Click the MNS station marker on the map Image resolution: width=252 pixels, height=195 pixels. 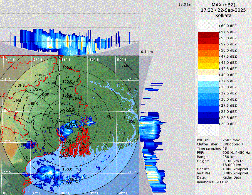[122, 66]
